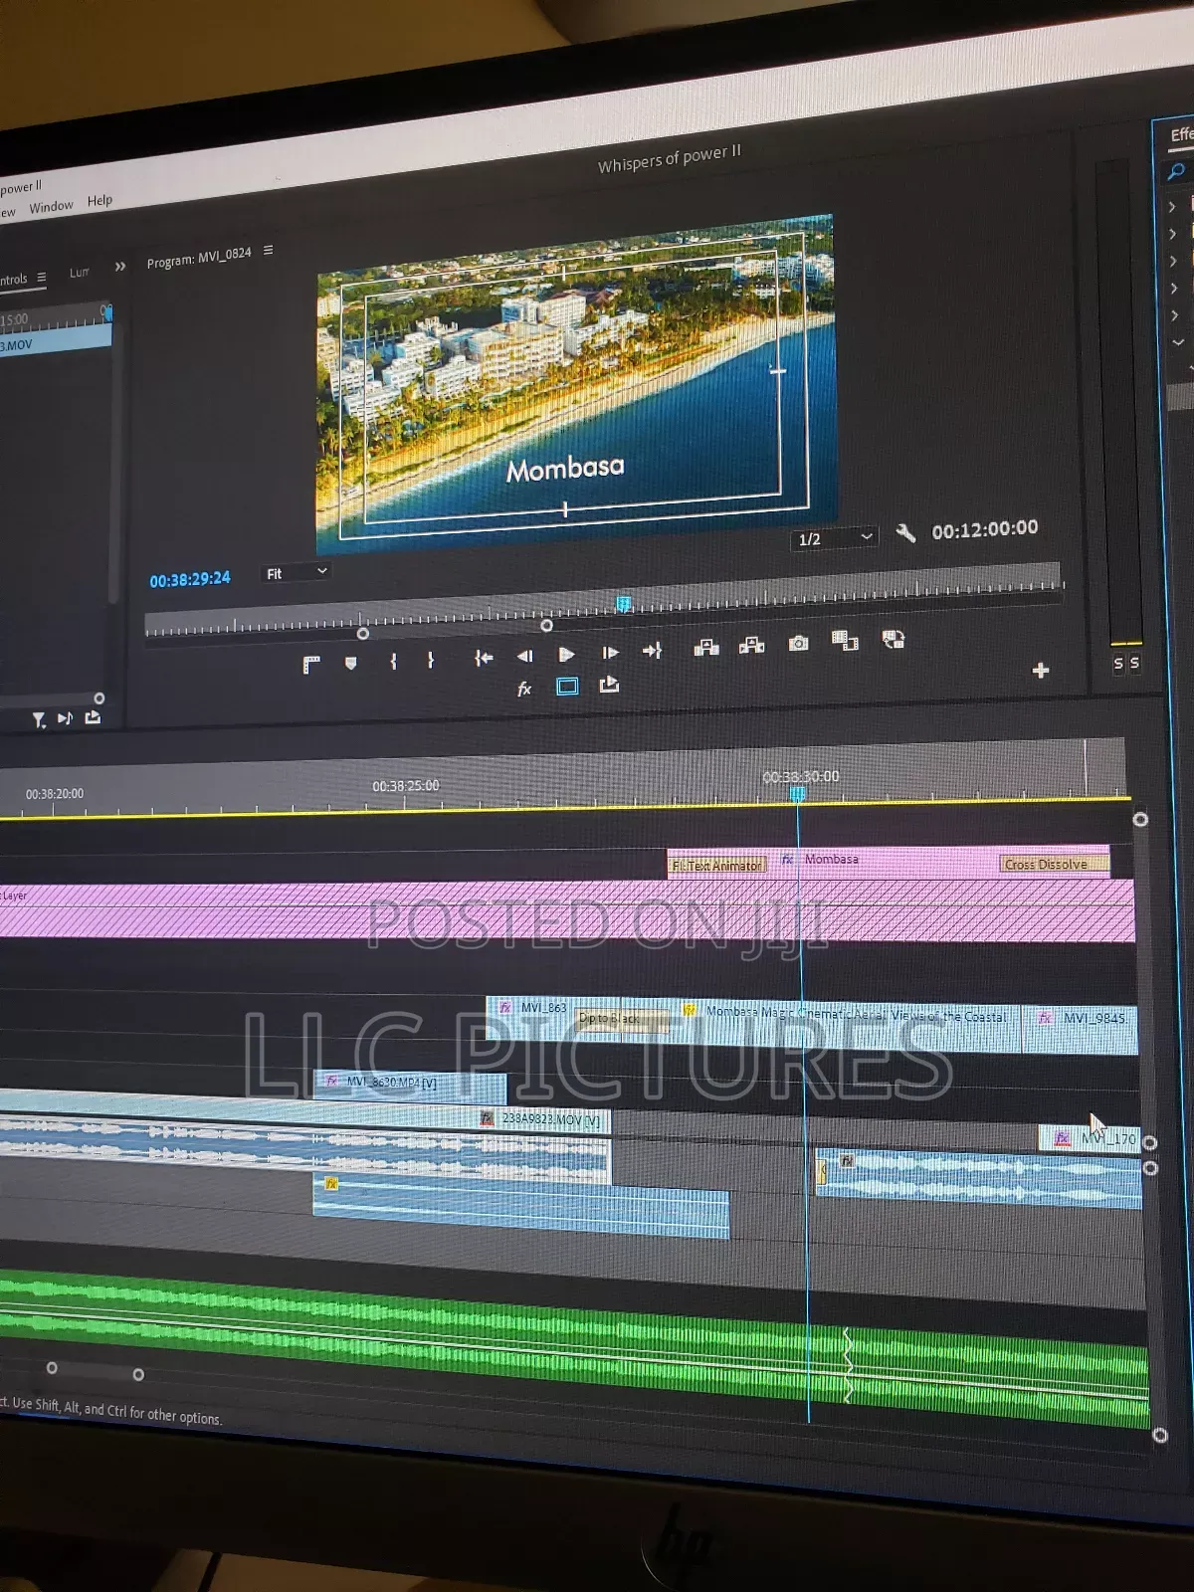Click the timeline playhead marker

[797, 793]
